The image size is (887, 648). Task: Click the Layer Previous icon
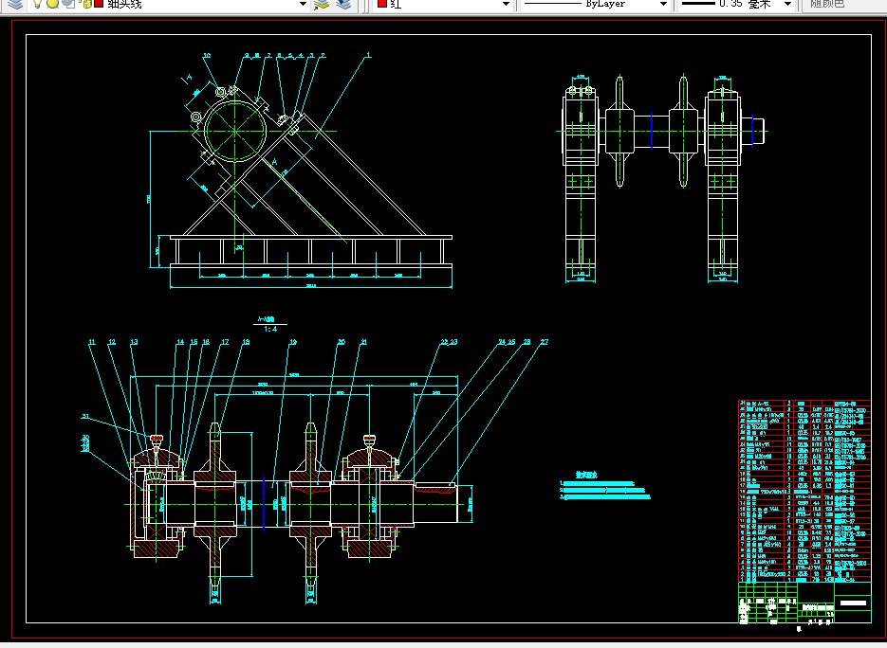tap(343, 4)
